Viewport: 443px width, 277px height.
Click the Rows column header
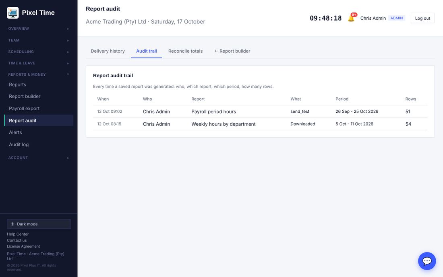[x=410, y=99]
